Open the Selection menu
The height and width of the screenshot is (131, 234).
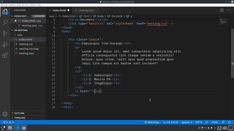click(12, 5)
